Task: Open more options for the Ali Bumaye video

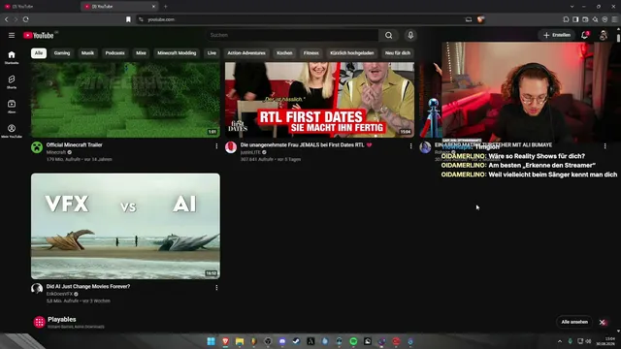Action: [605, 146]
